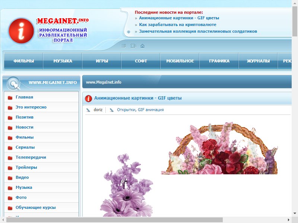Click the vertical scrollbar thumb

pos(295,21)
